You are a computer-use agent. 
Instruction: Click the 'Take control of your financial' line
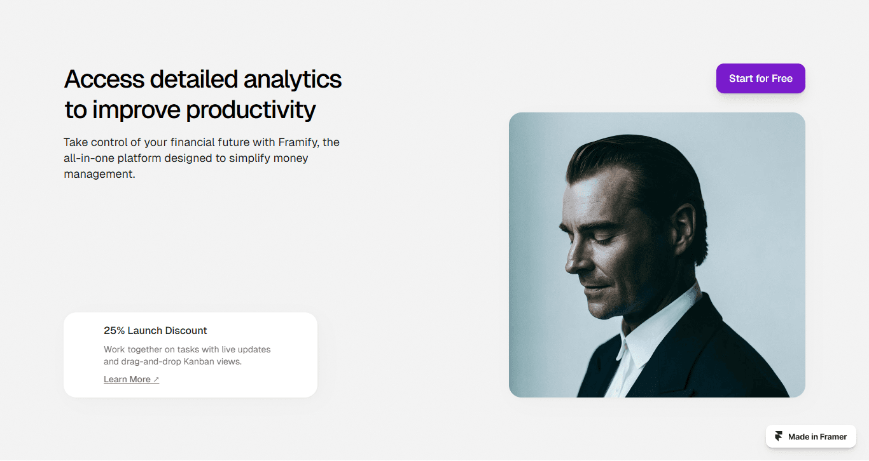click(x=206, y=142)
